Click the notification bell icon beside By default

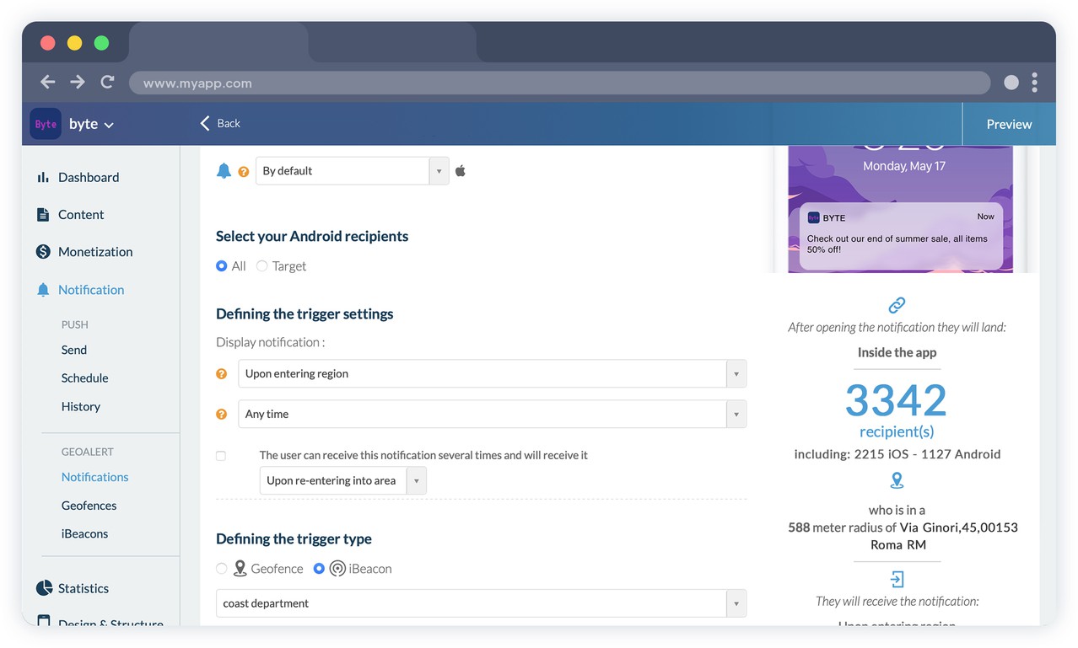click(224, 171)
